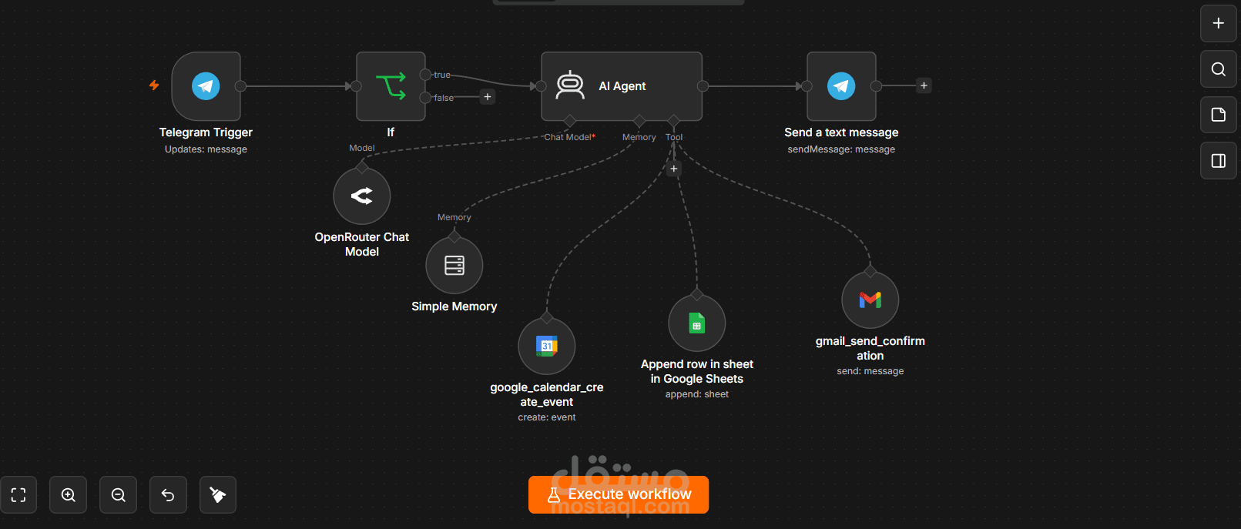
Task: Click the AI Agent Tool connector
Action: coord(674,121)
